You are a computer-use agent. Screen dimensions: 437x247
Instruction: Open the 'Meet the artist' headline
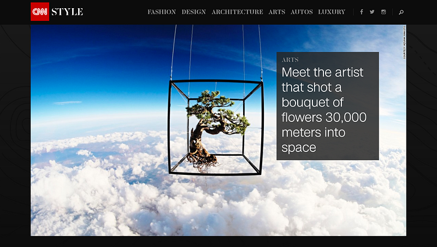coord(324,109)
